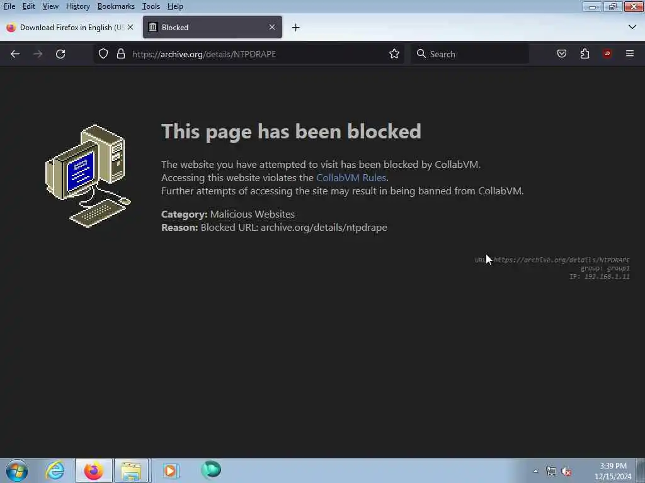The image size is (645, 483).
Task: Open the teal round taskbar app
Action: tap(211, 470)
